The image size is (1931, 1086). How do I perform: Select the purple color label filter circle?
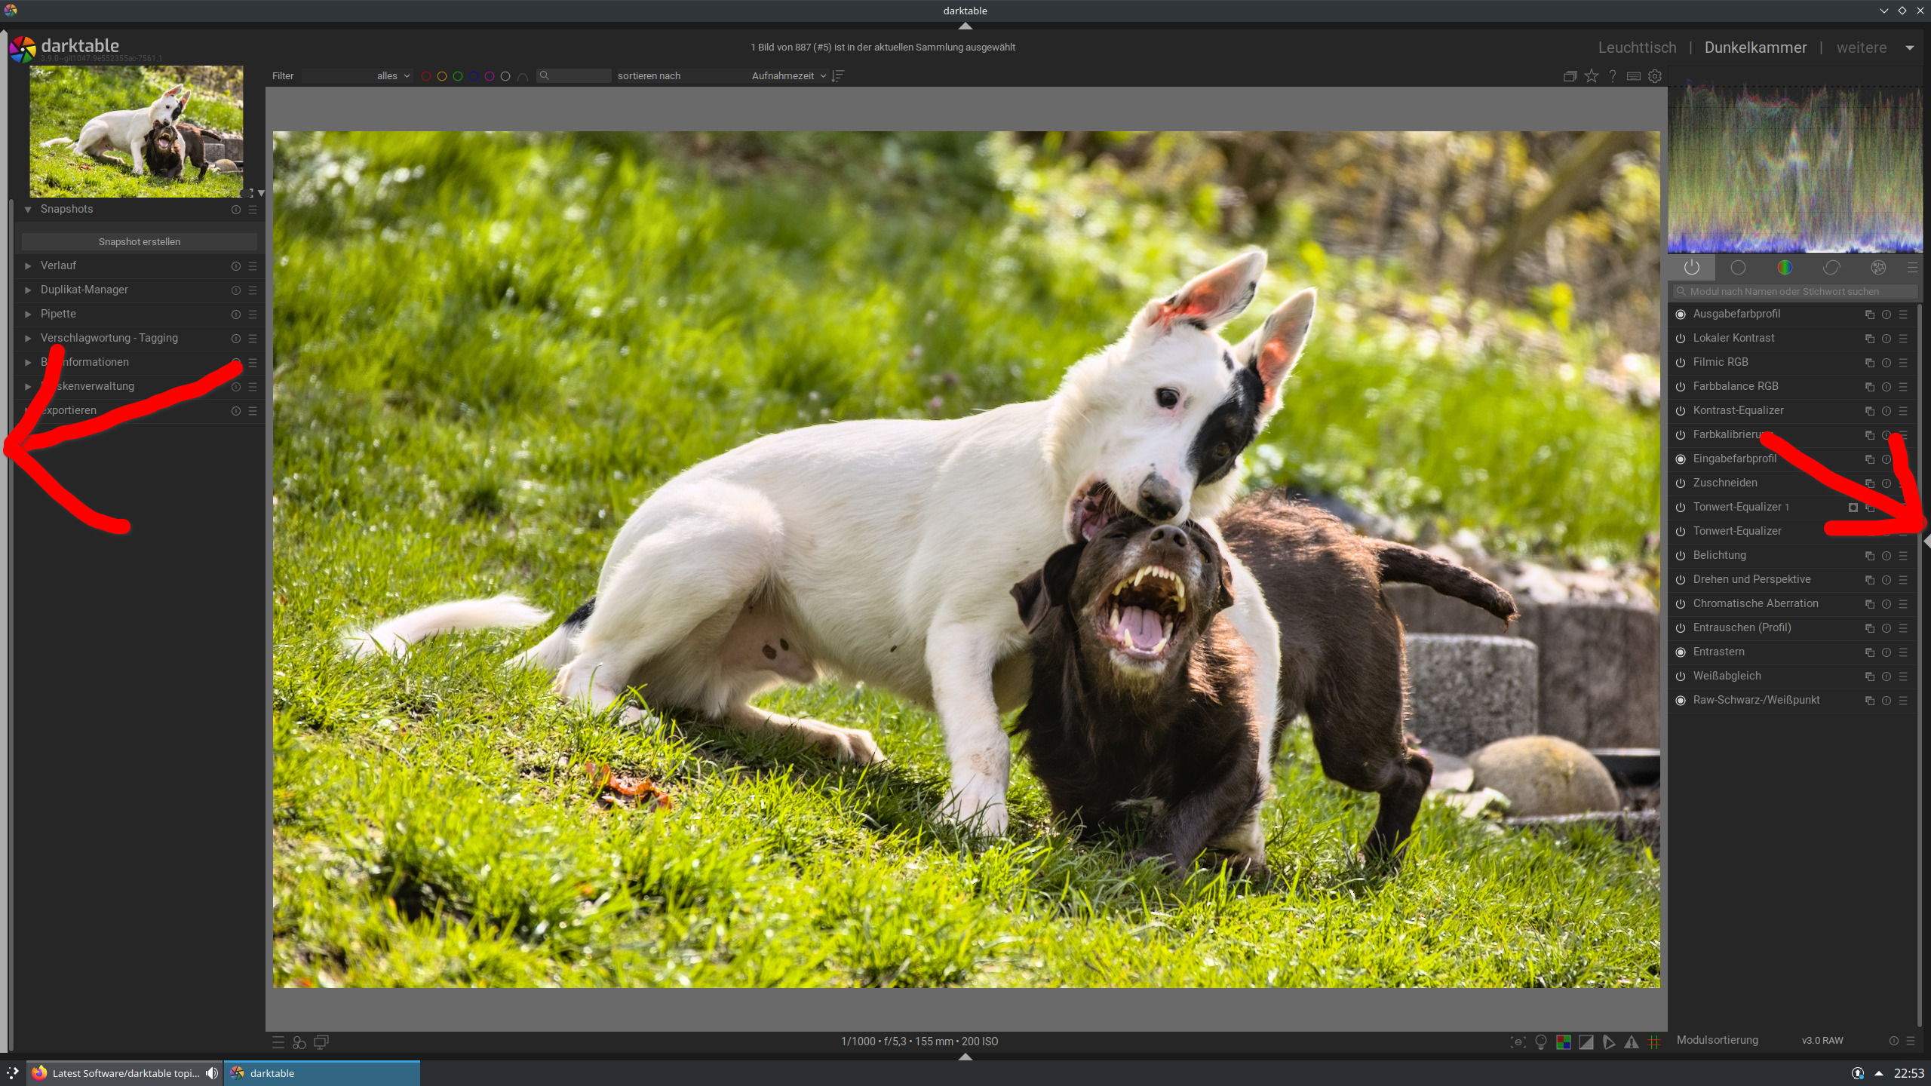pyautogui.click(x=490, y=76)
